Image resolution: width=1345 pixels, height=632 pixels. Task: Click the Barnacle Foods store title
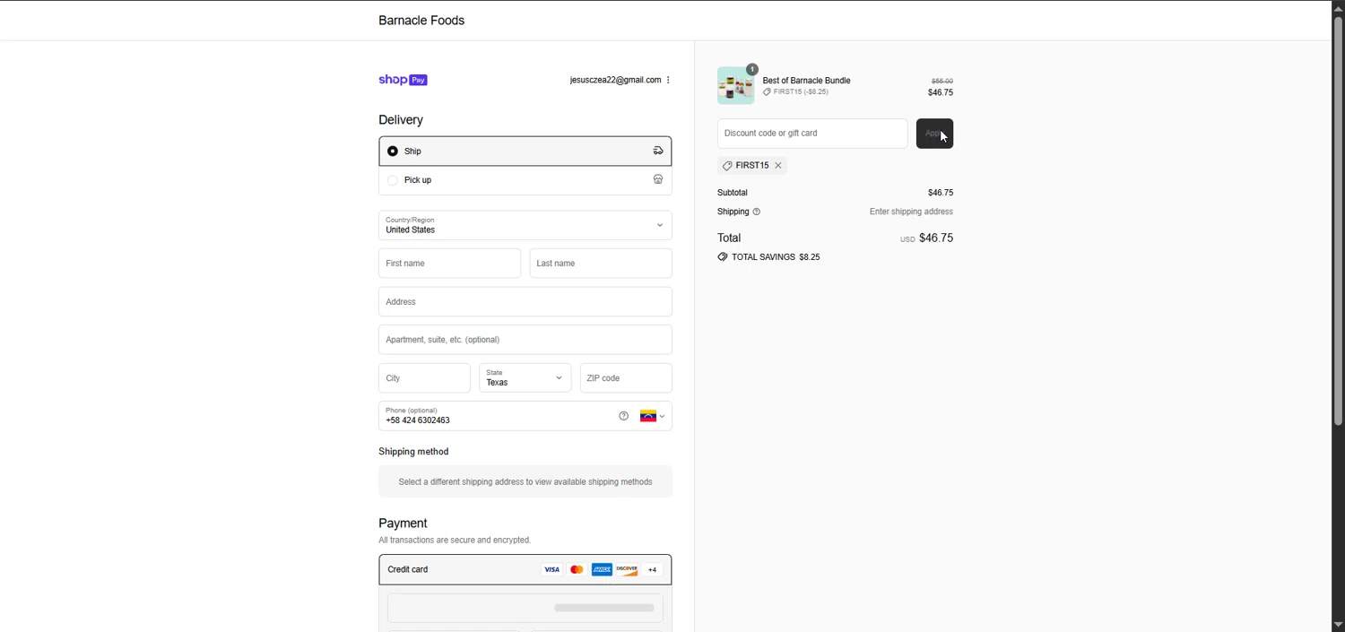421,21
